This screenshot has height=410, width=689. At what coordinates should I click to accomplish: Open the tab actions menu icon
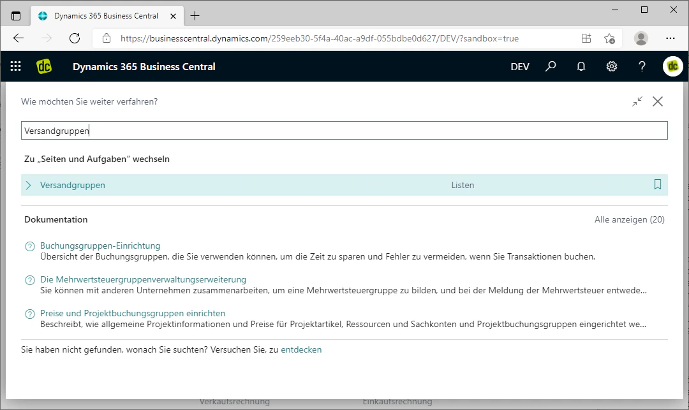pyautogui.click(x=16, y=16)
